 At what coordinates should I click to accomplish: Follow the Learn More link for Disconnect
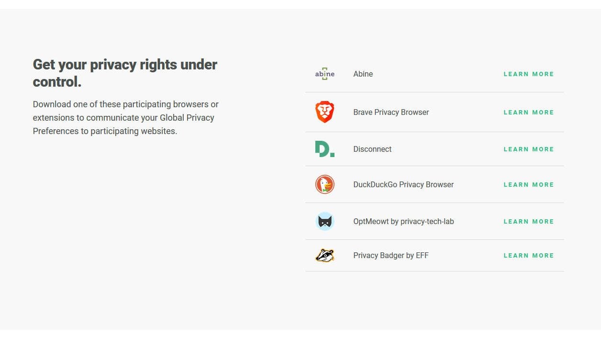[529, 149]
